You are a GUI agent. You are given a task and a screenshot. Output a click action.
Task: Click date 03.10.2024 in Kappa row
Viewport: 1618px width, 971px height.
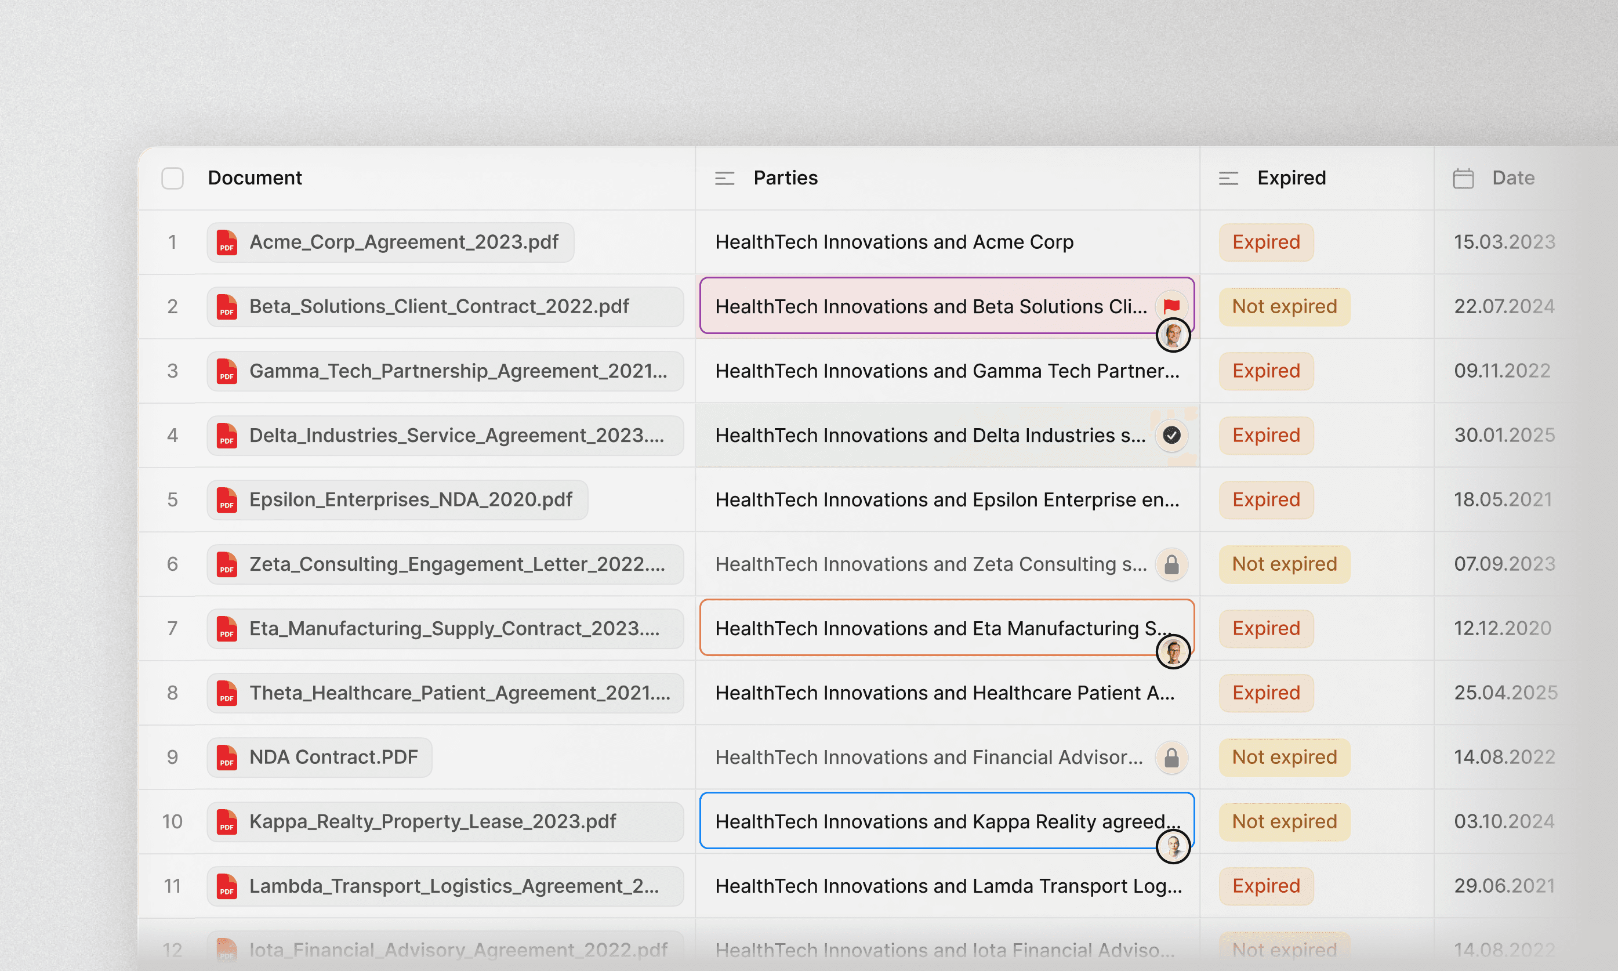tap(1504, 821)
